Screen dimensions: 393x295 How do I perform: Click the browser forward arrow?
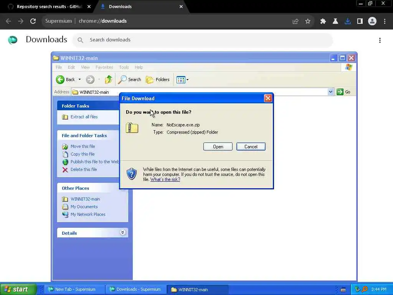[x=21, y=21]
